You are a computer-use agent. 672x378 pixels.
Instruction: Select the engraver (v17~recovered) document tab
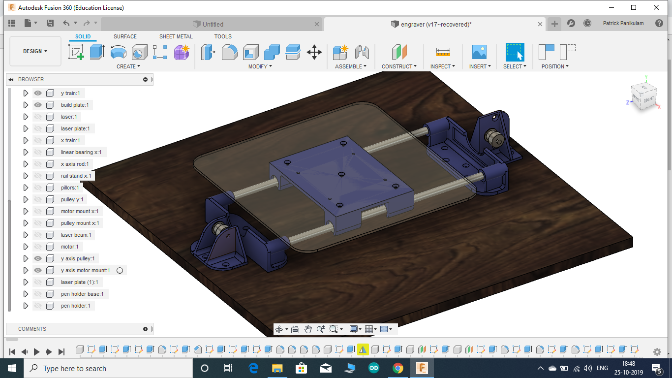click(435, 24)
